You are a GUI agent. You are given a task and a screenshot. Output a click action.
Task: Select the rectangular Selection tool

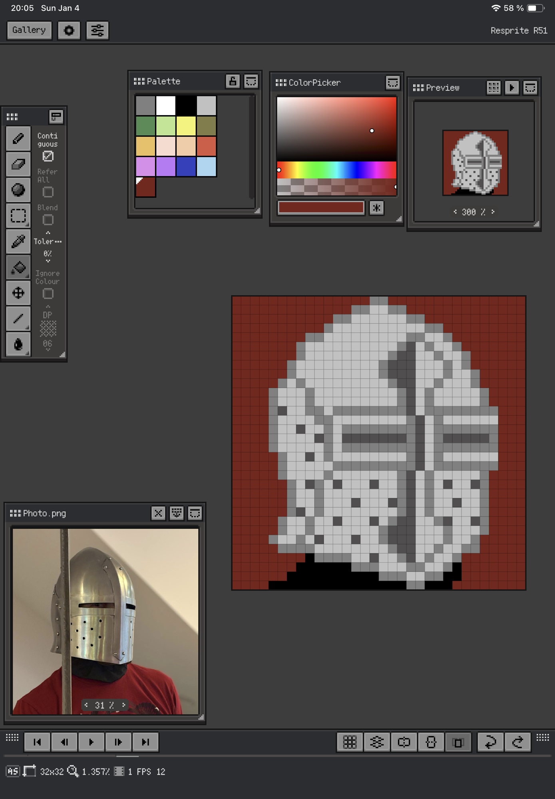18,216
